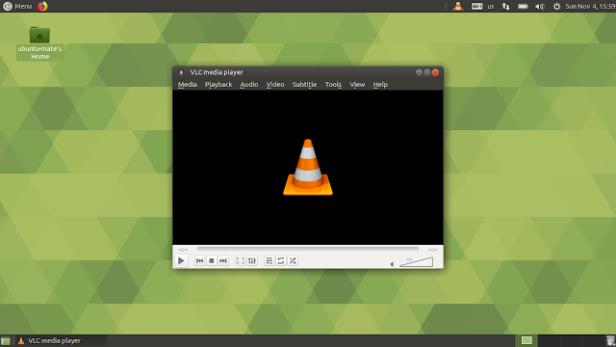Switch to the first workspace in switcher

point(526,340)
